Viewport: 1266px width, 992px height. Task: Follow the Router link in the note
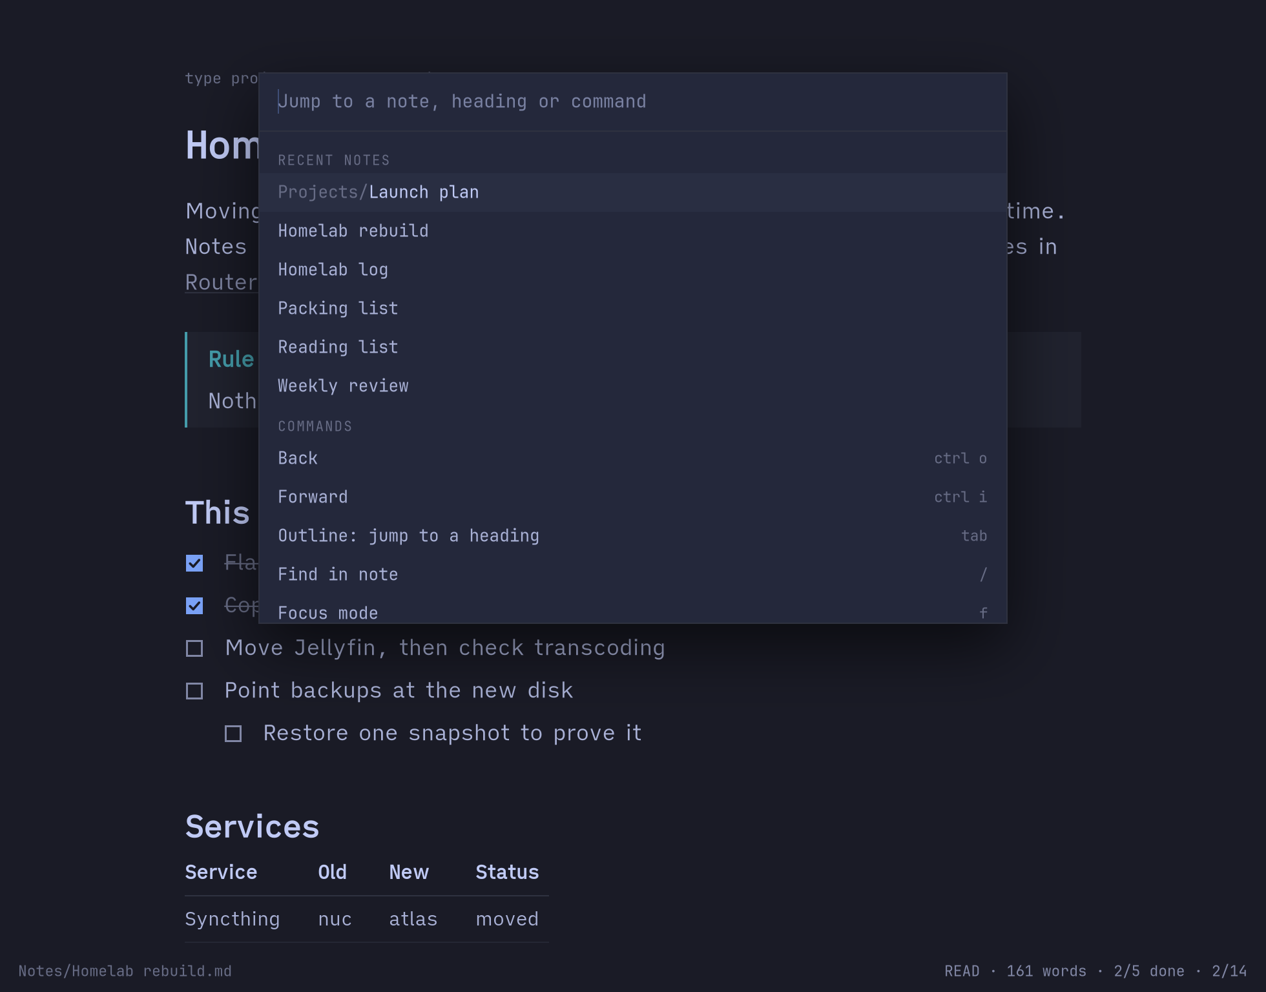pyautogui.click(x=222, y=282)
